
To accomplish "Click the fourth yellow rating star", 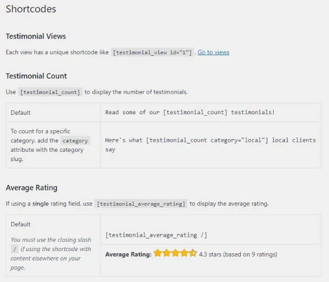I will tap(184, 253).
